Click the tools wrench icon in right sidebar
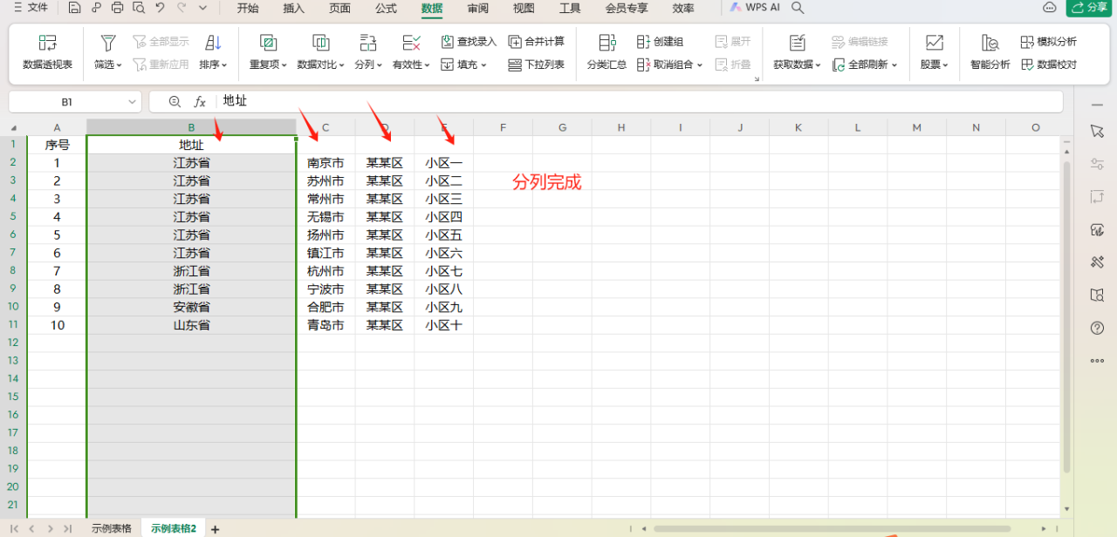1117x537 pixels. pyautogui.click(x=1098, y=262)
